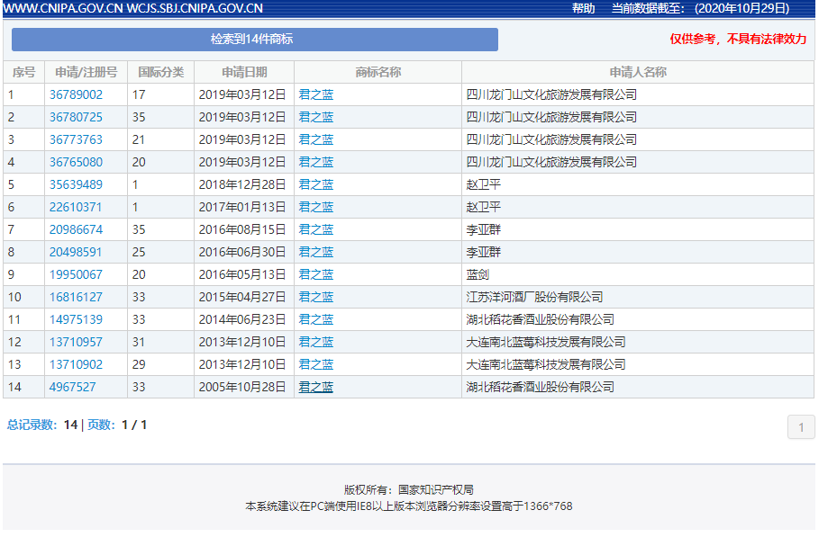Click 君之蓝 trademark name in row 1
The width and height of the screenshot is (837, 546).
click(x=315, y=94)
